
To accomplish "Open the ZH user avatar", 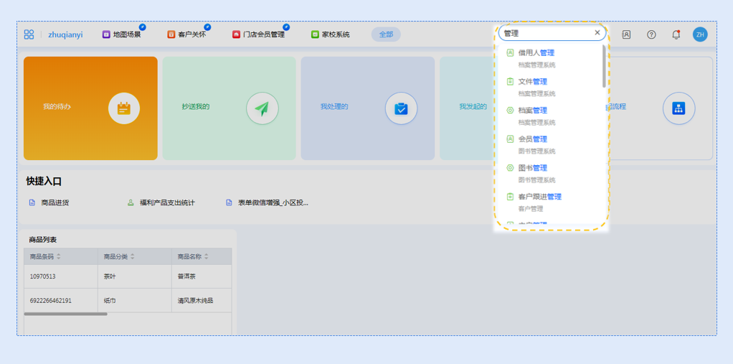I will [x=700, y=34].
